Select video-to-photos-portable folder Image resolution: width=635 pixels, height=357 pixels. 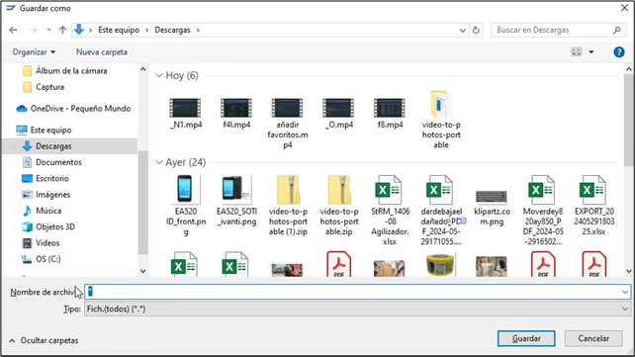441,120
